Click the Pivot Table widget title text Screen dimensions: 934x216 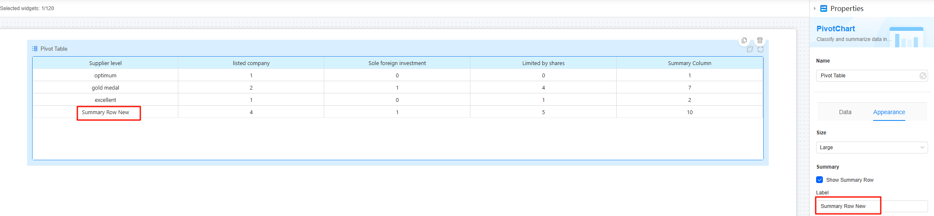[x=54, y=49]
